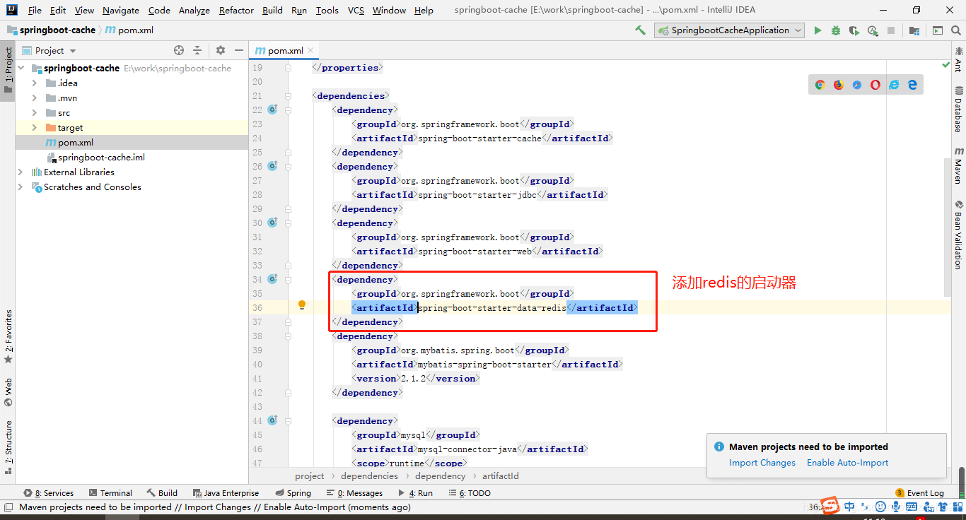Image resolution: width=966 pixels, height=520 pixels.
Task: Click Enable Auto-Import link
Action: click(847, 462)
